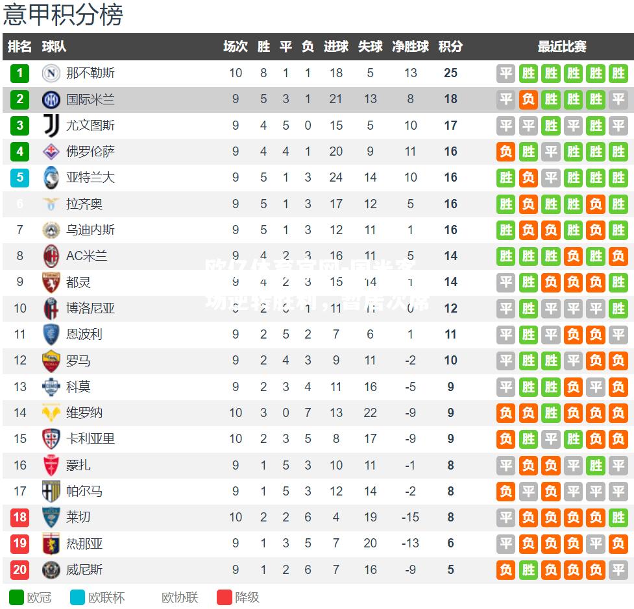Click the Hellas Verona logo icon

point(51,413)
